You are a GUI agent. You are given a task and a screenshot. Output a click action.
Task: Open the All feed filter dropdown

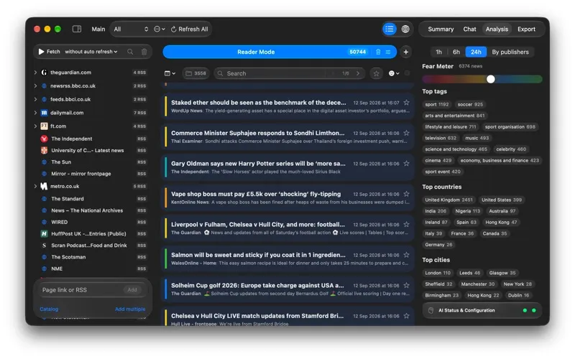pyautogui.click(x=131, y=29)
